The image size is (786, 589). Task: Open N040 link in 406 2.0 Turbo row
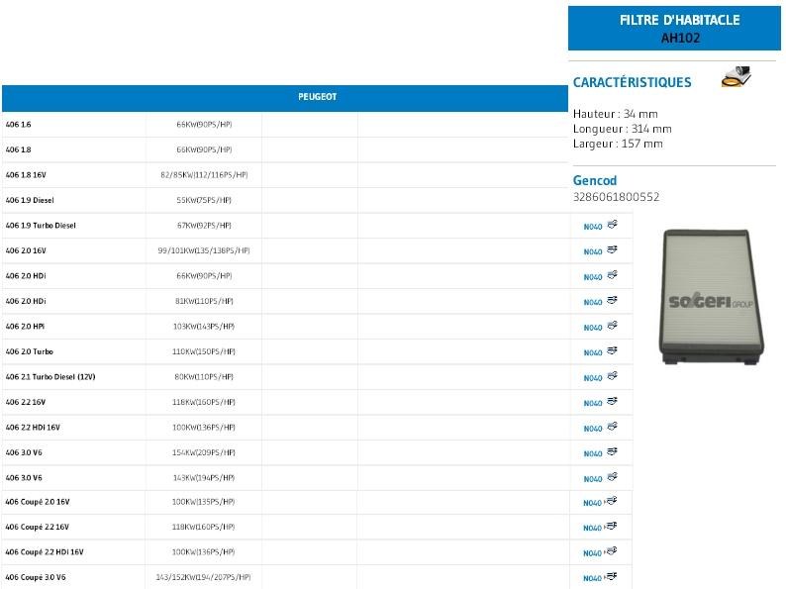593,352
